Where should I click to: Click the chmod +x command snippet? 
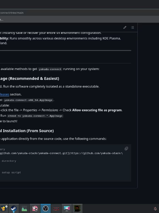tap(35, 116)
